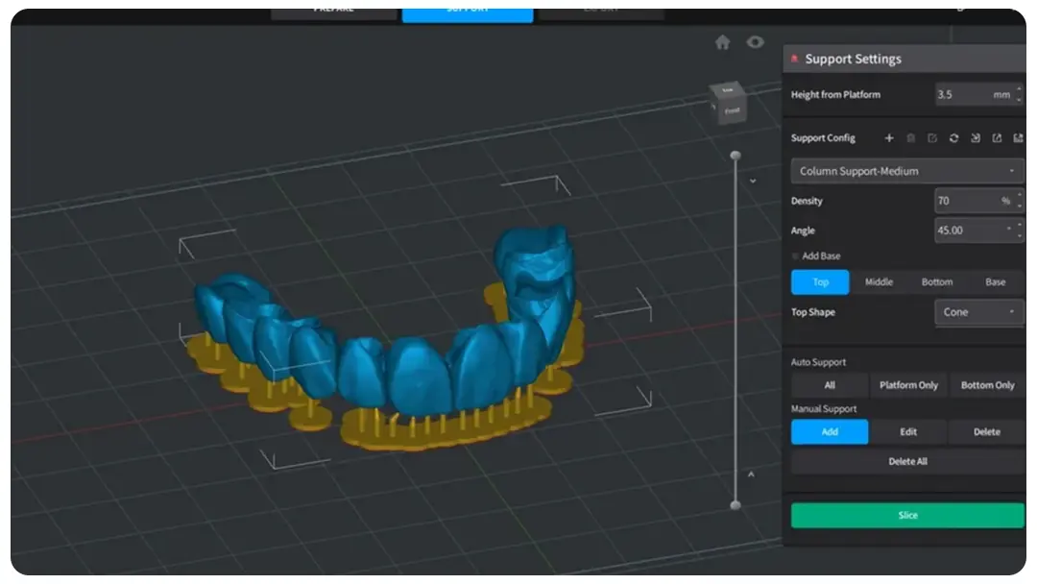
Task: Reset the support config with refresh icon
Action: point(954,138)
